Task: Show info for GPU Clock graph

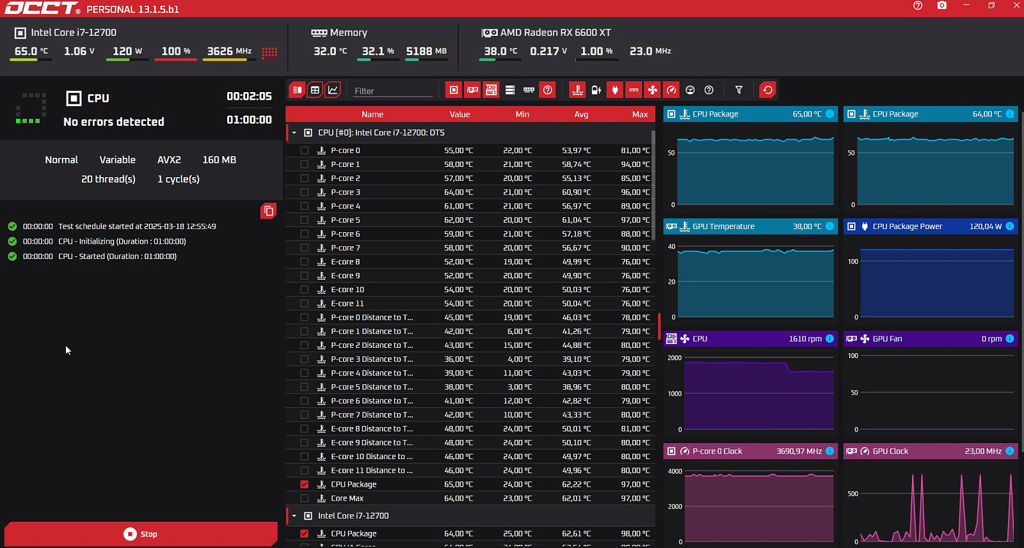Action: tap(1010, 451)
